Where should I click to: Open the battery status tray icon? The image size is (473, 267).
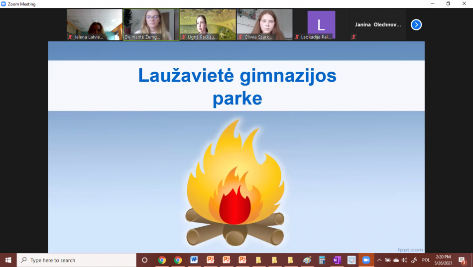point(388,260)
